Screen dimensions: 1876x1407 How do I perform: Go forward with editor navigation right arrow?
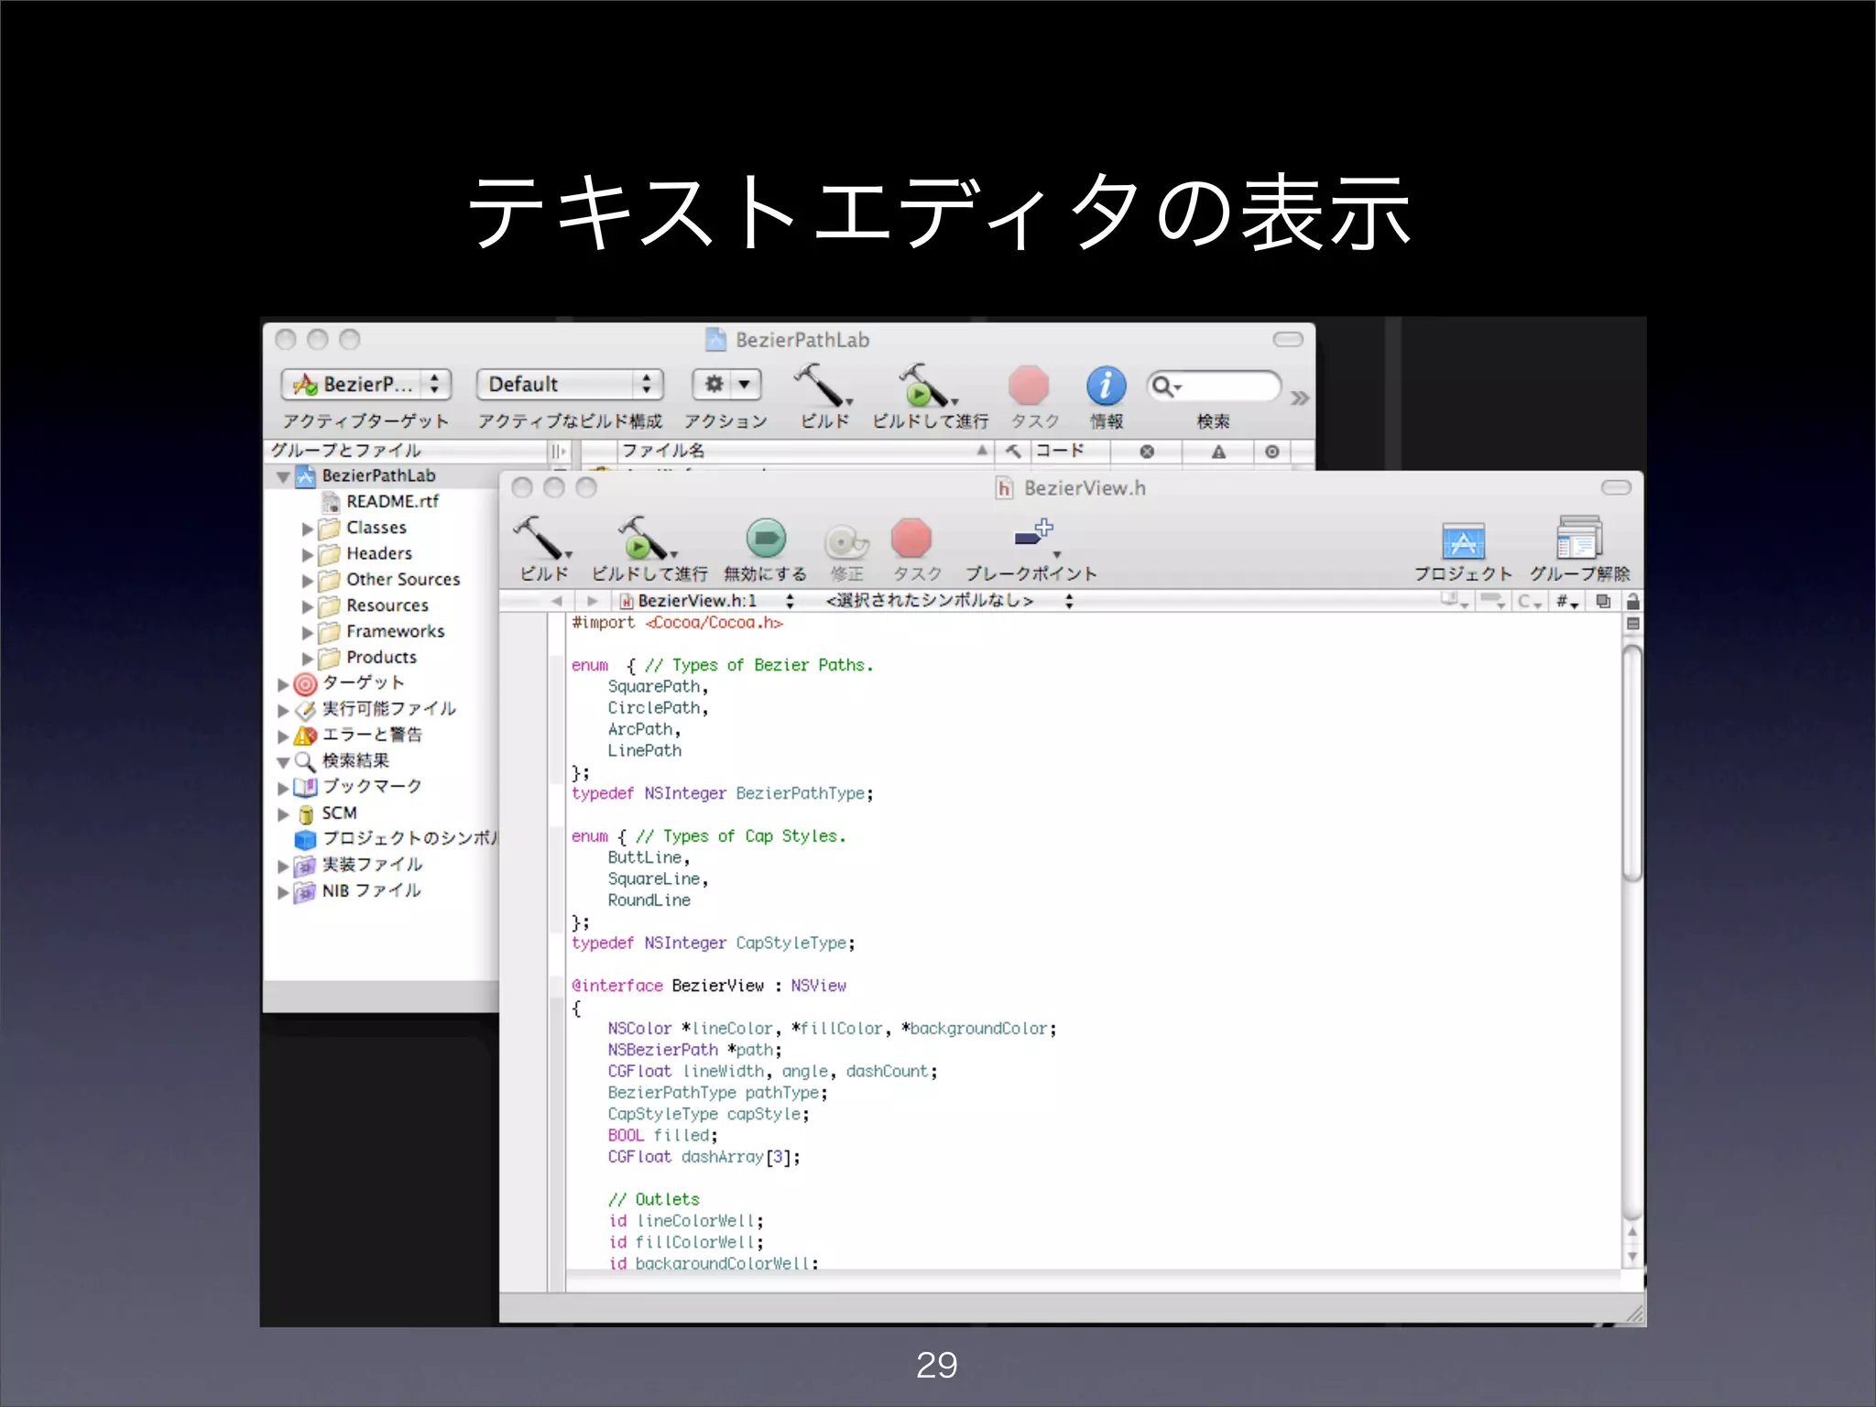point(593,601)
